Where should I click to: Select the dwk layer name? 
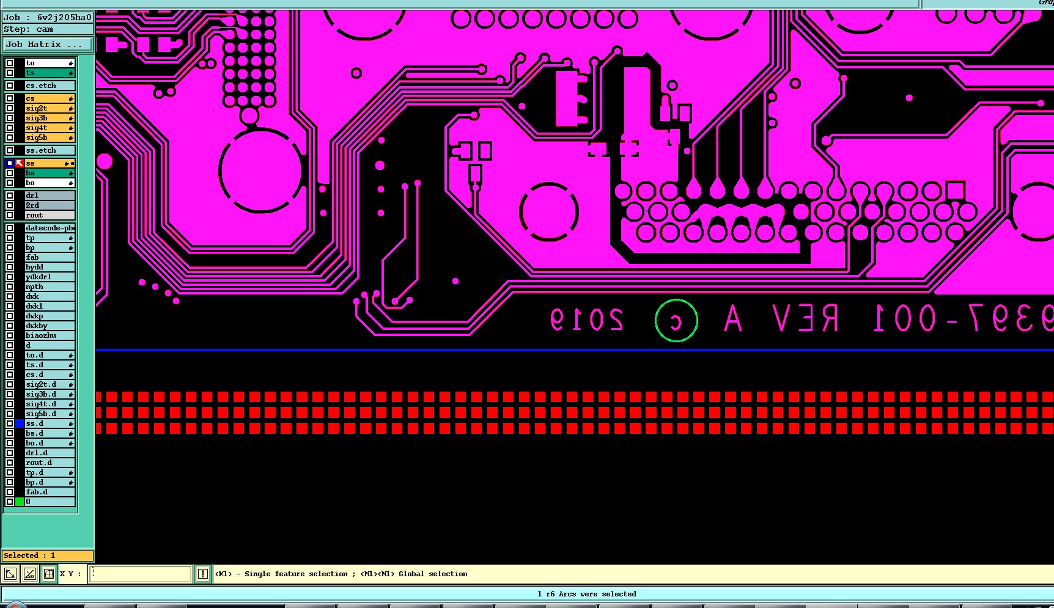coord(50,296)
